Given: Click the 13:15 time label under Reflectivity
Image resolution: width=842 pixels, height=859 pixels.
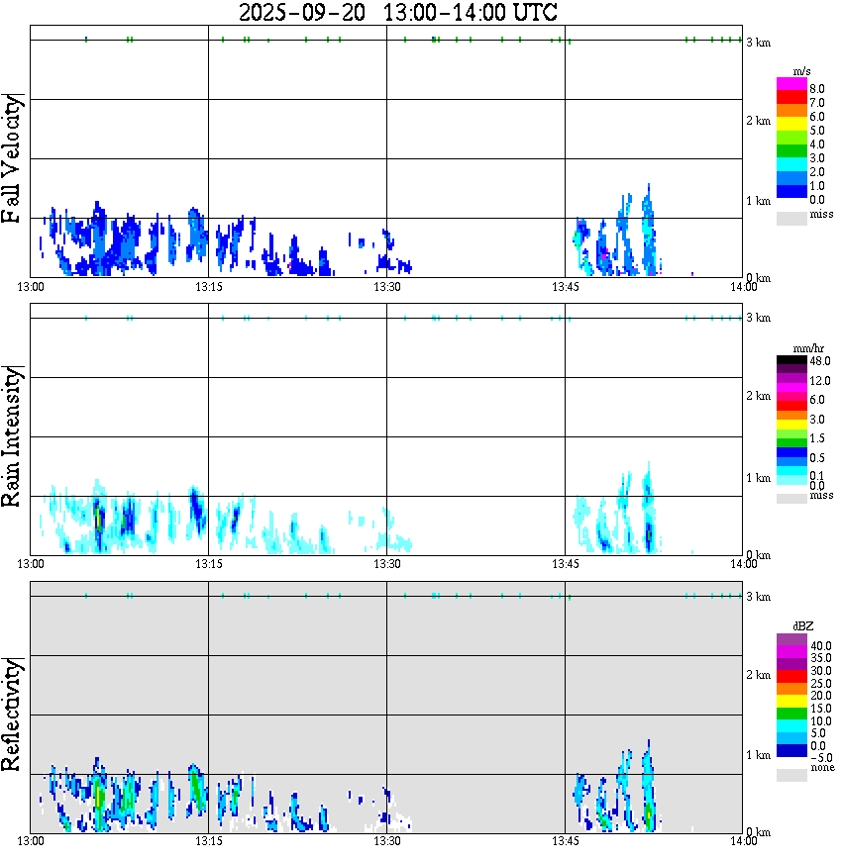Looking at the screenshot, I should click(208, 841).
